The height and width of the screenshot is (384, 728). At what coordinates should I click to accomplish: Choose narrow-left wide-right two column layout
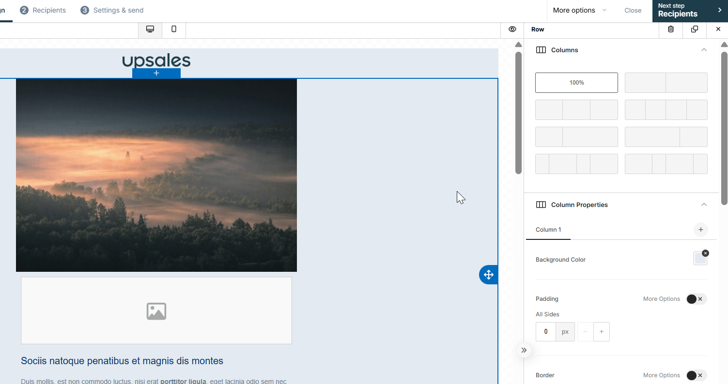coord(576,137)
